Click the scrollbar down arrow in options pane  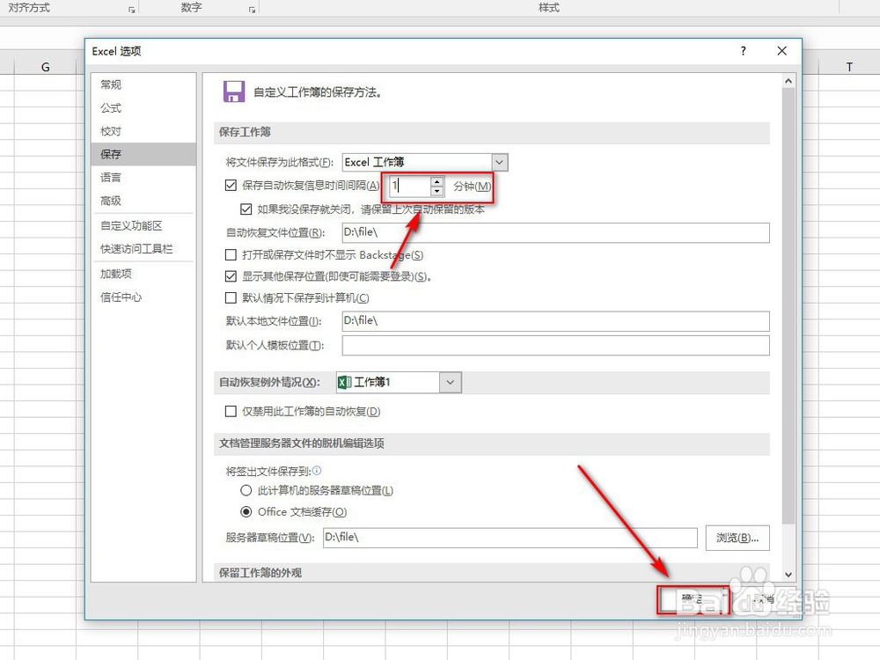(788, 574)
